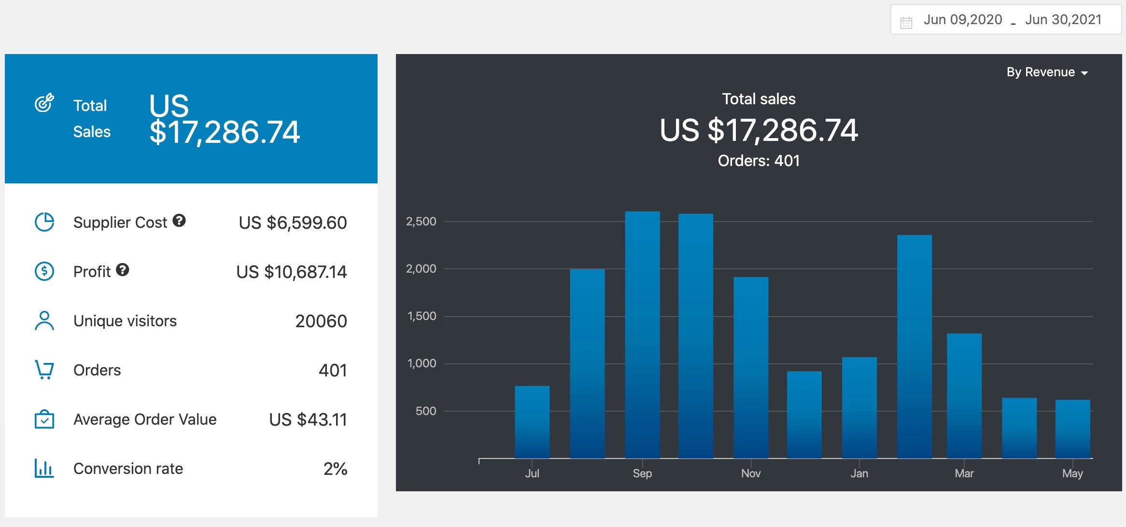Click the Orders: 401 chart subtitle
1126x527 pixels.
point(759,161)
